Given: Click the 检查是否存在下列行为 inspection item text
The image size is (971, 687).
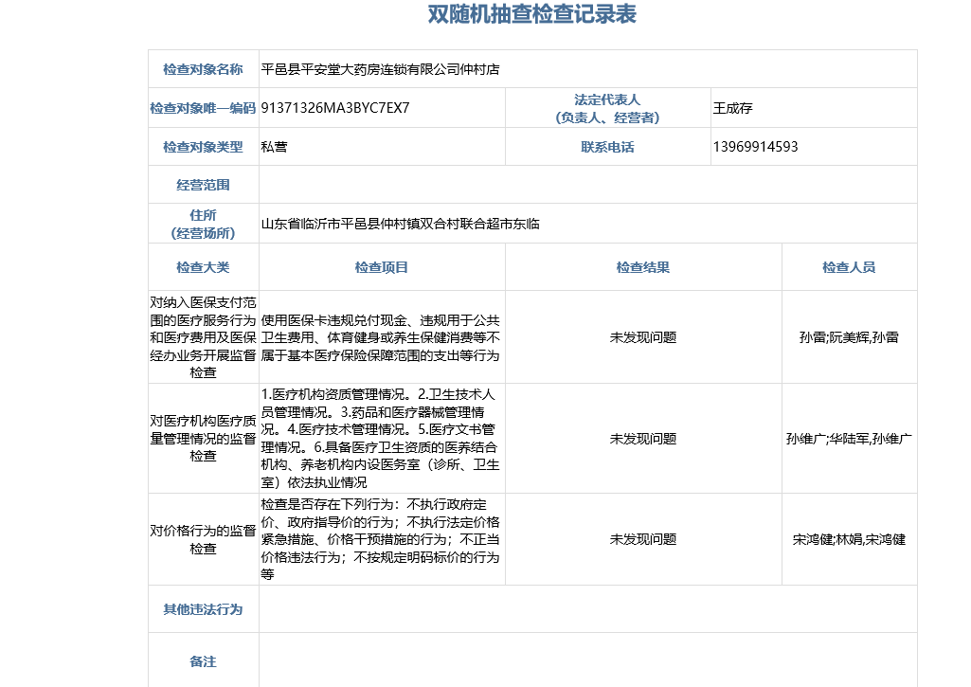Looking at the screenshot, I should (x=380, y=539).
